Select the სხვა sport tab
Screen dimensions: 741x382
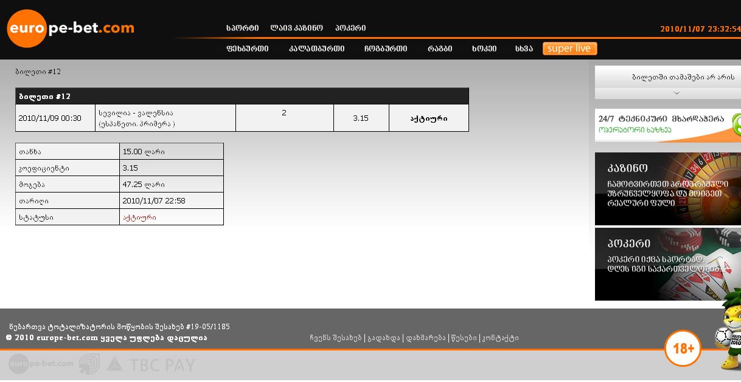pyautogui.click(x=524, y=49)
